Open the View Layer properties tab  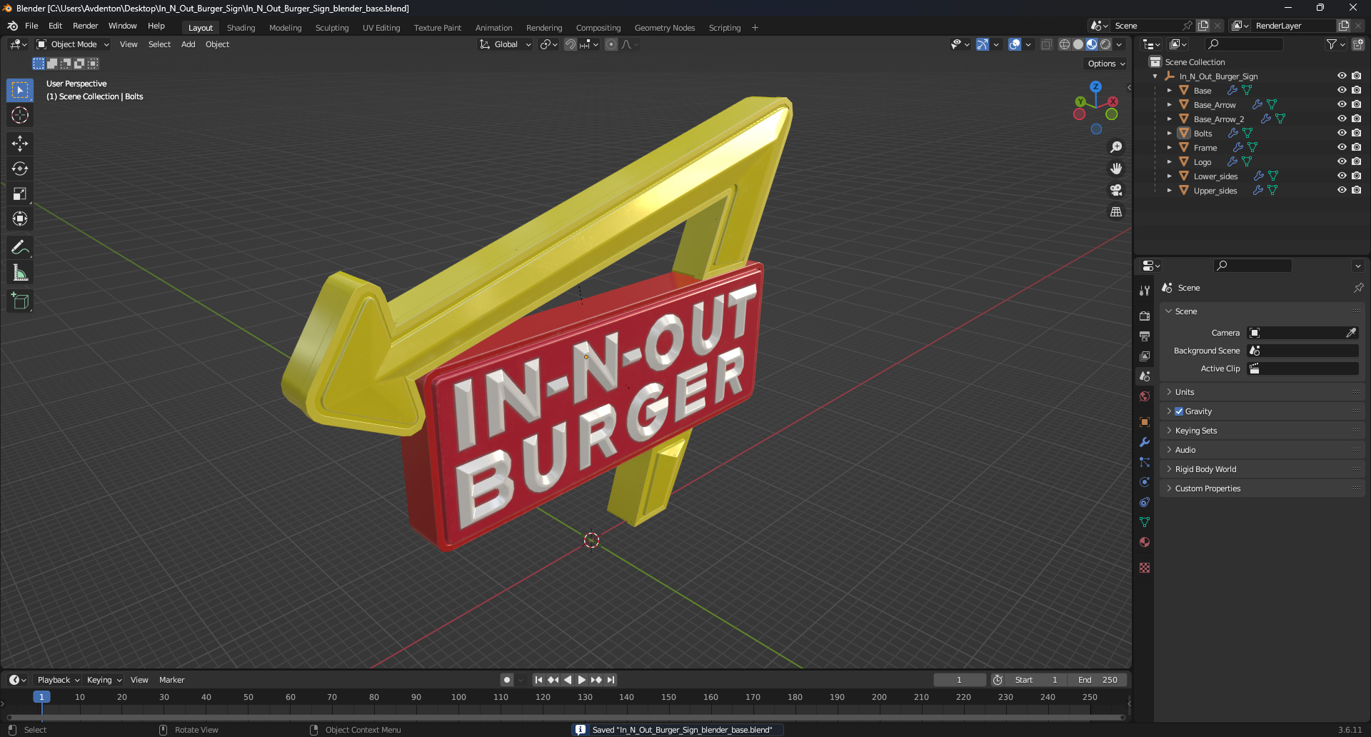click(1145, 356)
